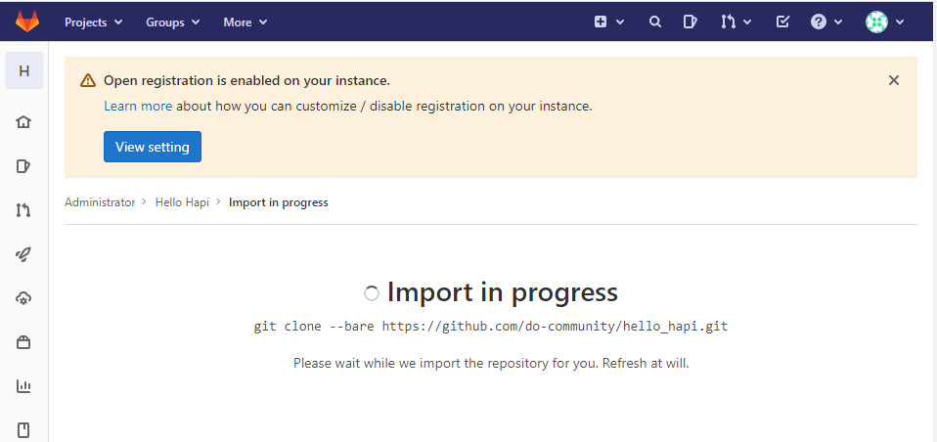Go to Administrator breadcrumb
Viewport: 937px width, 442px height.
coord(100,202)
